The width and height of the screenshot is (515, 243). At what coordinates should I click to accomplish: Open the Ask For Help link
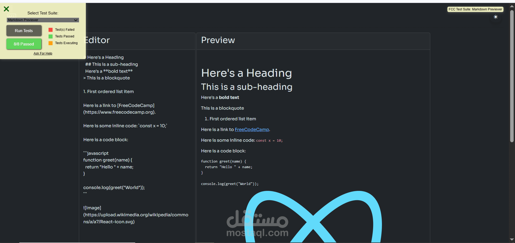[x=43, y=53]
